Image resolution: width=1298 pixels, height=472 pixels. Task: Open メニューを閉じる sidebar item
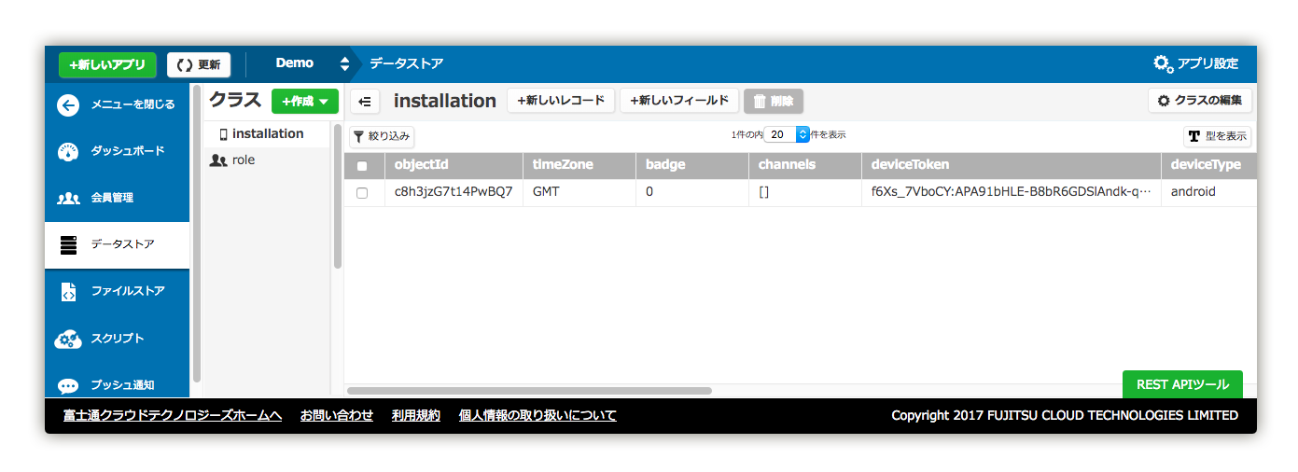(x=117, y=104)
